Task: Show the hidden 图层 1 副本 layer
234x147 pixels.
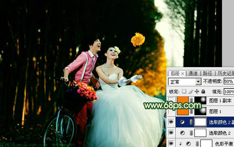Action: 171,101
